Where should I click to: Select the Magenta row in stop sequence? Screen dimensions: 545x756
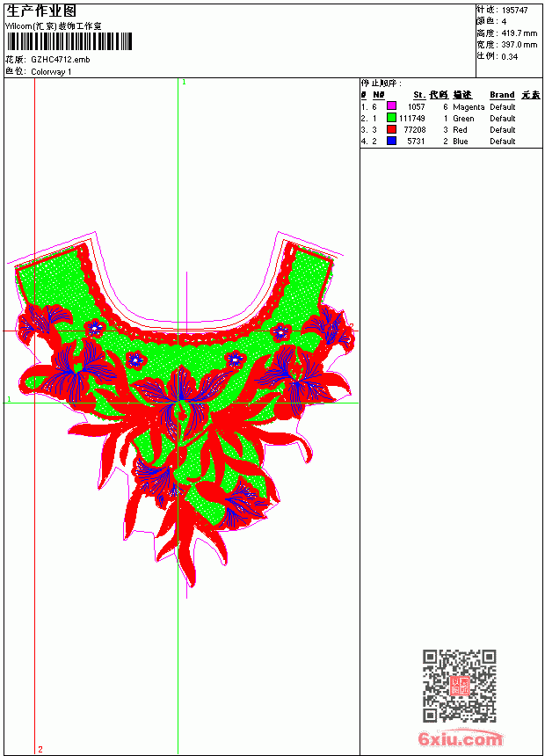pyautogui.click(x=451, y=106)
